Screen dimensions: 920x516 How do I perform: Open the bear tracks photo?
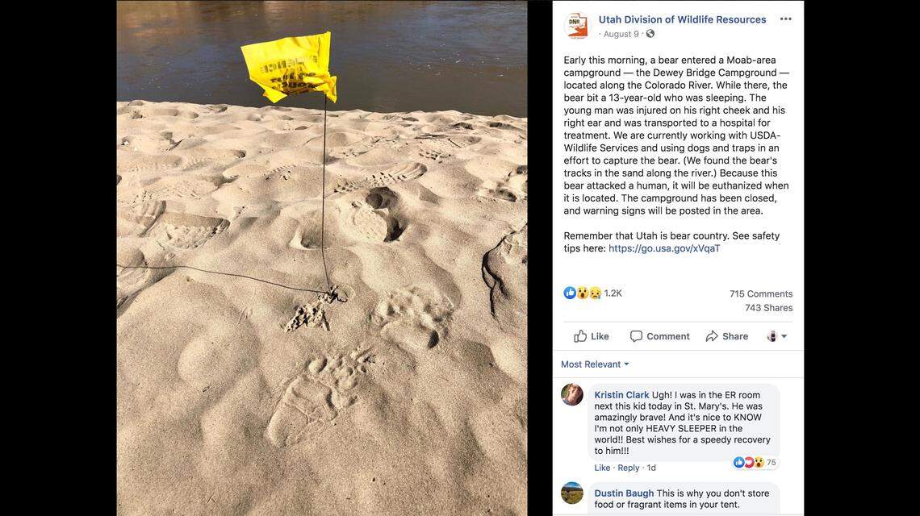[x=321, y=258]
